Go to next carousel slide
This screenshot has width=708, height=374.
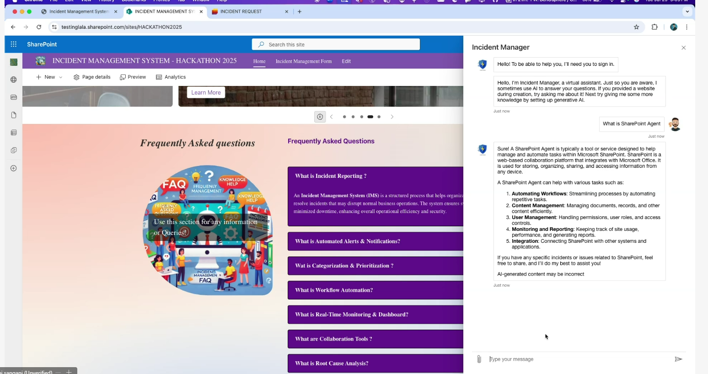[x=392, y=117]
